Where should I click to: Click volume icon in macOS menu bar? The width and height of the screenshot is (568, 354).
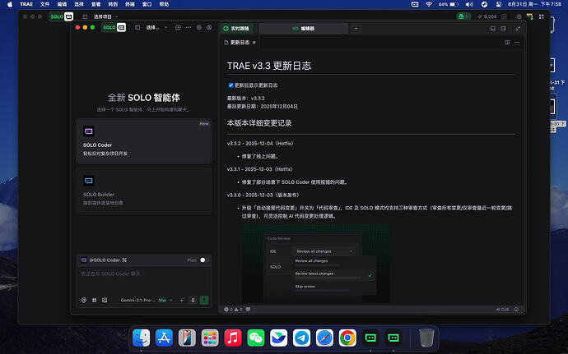(469, 4)
